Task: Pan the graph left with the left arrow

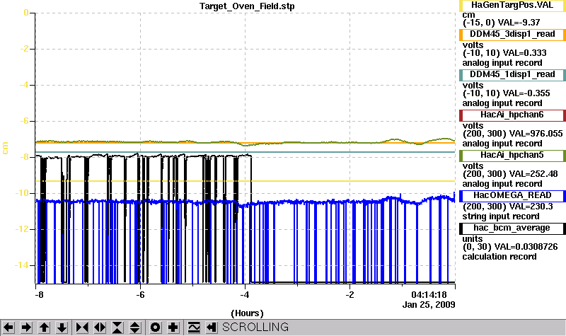Action: click(x=8, y=328)
